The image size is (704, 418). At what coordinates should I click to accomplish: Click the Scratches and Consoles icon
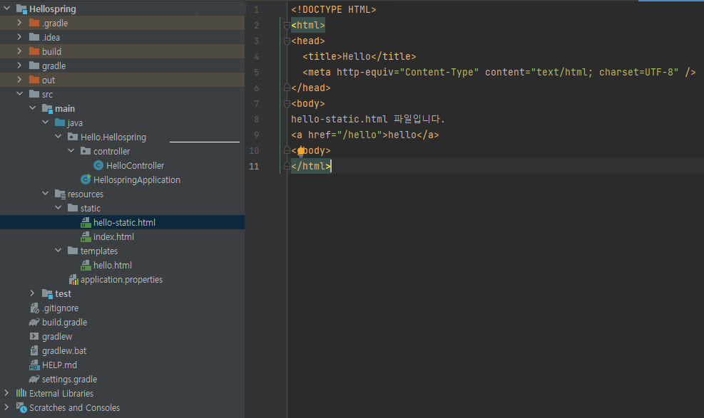[21, 408]
